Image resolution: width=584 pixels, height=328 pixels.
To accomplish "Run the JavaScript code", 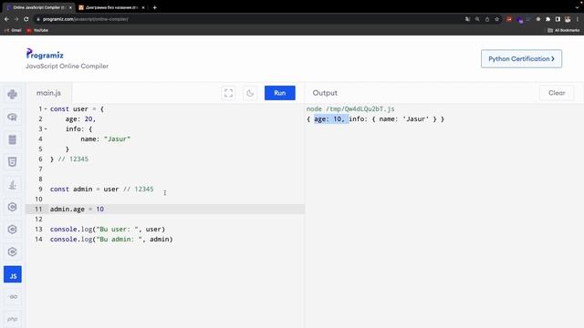I will [280, 93].
